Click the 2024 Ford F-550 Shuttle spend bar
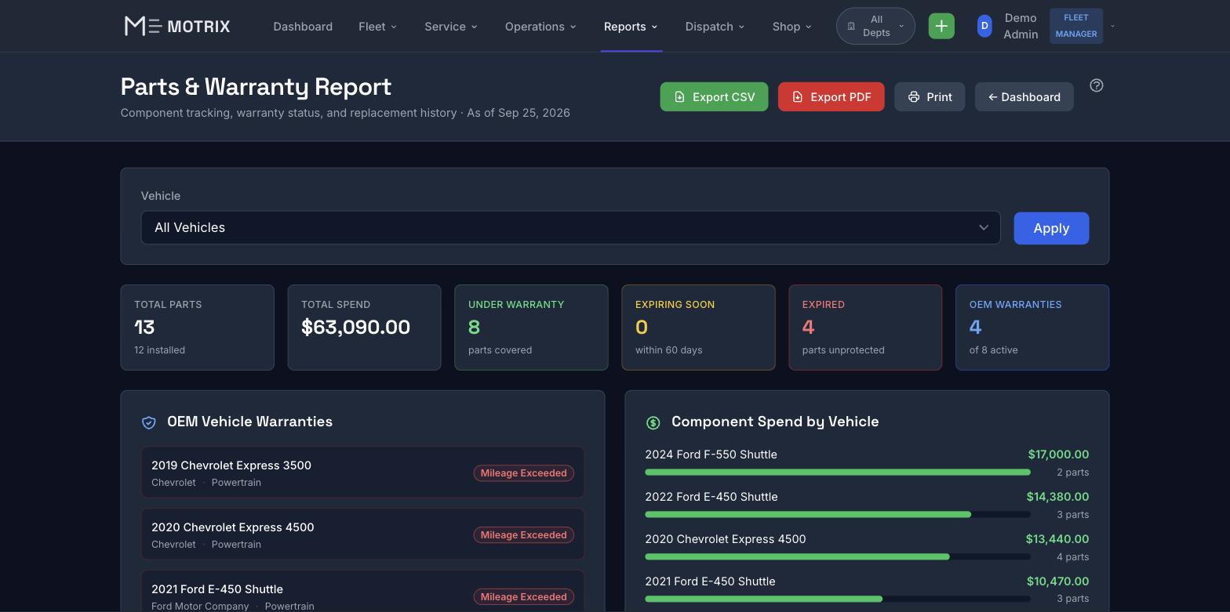The image size is (1230, 612). point(838,473)
